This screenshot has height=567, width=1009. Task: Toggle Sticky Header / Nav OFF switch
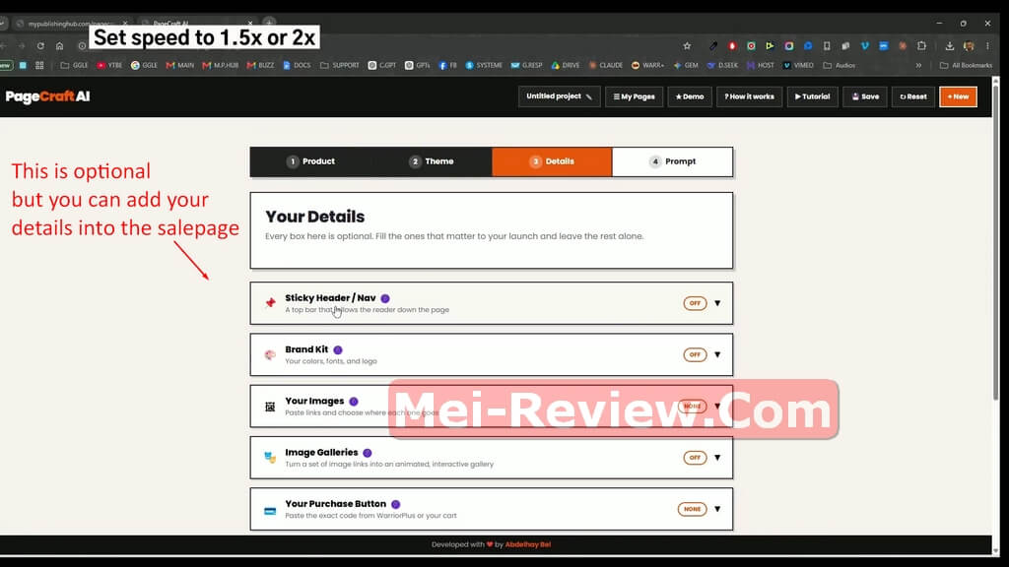tap(695, 303)
